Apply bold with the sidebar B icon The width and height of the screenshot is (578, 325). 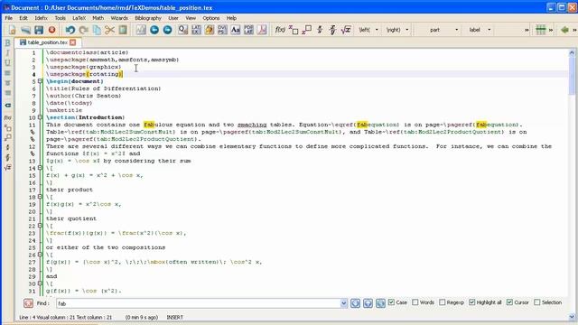click(7, 43)
